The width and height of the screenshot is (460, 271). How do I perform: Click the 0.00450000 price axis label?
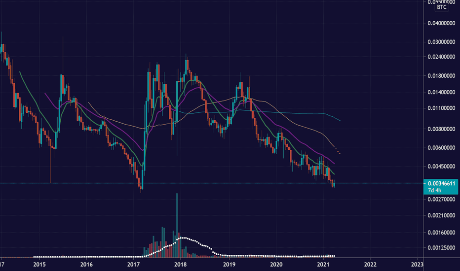[442, 167]
